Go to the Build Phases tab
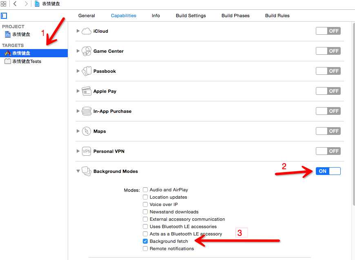Image resolution: width=355 pixels, height=260 pixels. pos(235,16)
